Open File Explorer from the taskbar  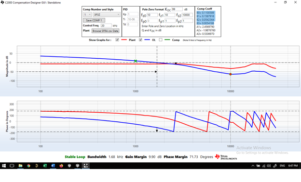coord(20,166)
